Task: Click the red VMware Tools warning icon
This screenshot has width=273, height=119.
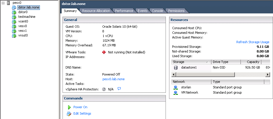Action: pyautogui.click(x=104, y=52)
